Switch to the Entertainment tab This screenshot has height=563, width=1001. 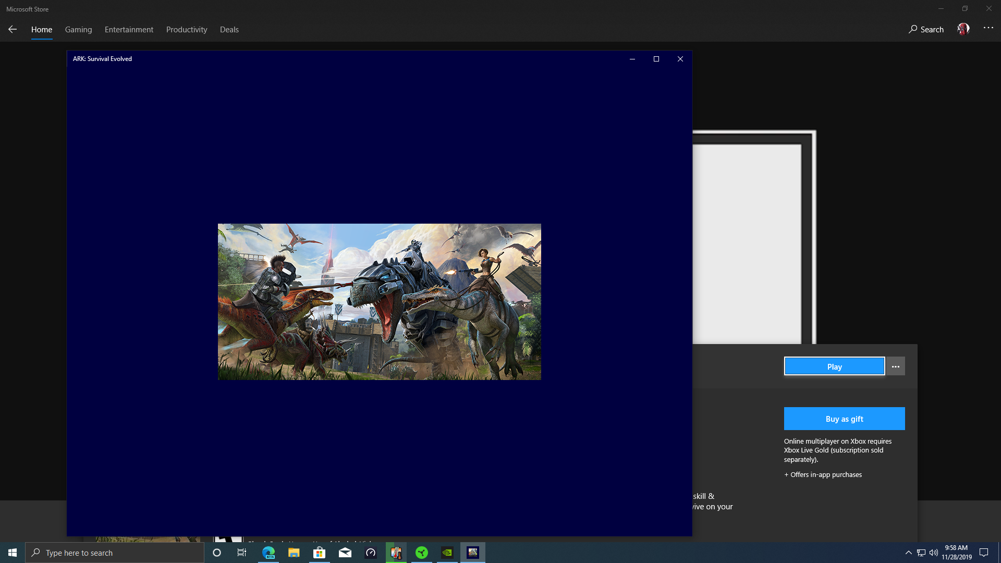(x=129, y=30)
